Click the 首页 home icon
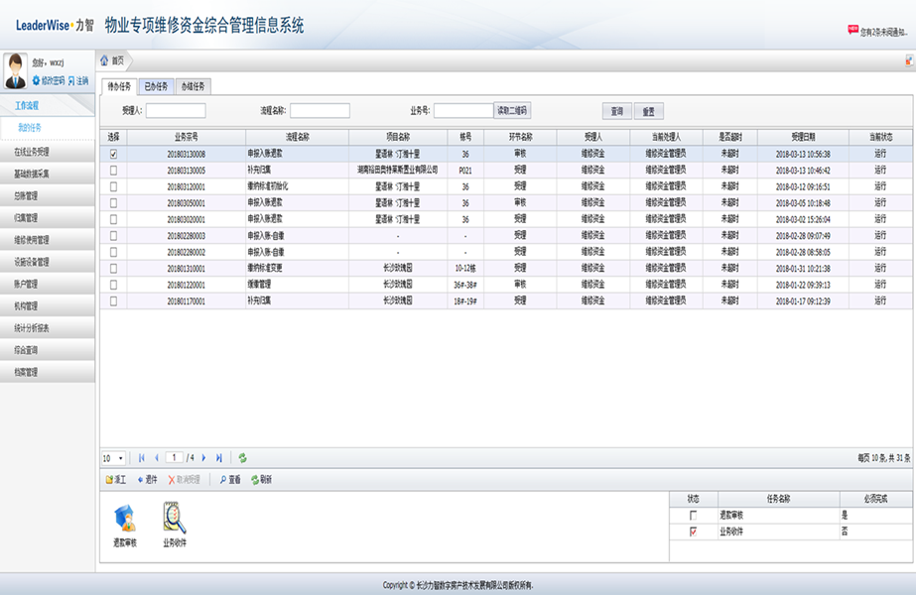916x595 pixels. pos(105,60)
